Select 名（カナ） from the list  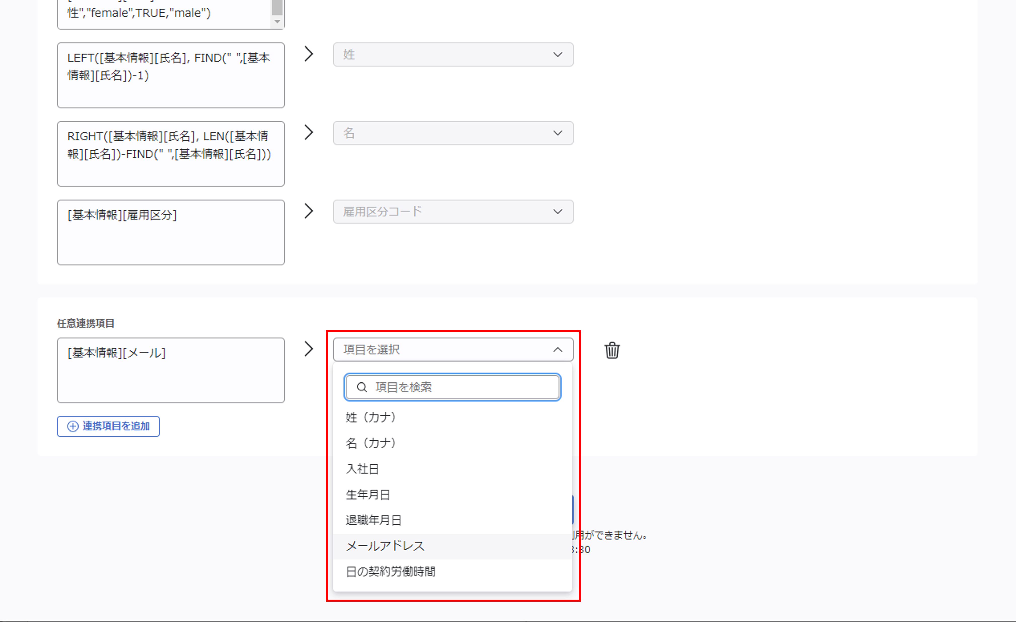click(x=452, y=443)
